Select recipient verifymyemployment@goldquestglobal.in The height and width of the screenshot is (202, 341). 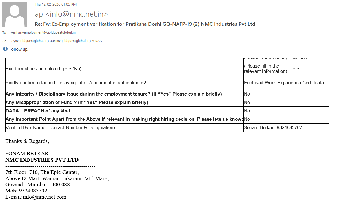point(43,32)
